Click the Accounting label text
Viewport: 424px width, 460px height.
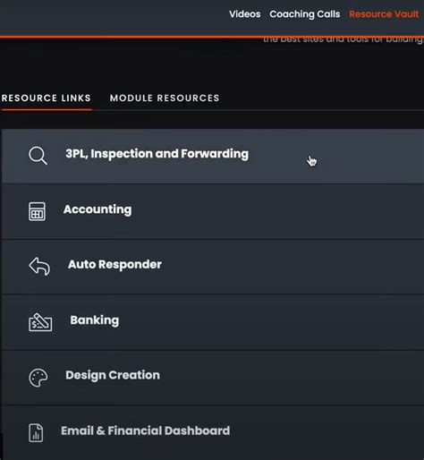(x=98, y=209)
